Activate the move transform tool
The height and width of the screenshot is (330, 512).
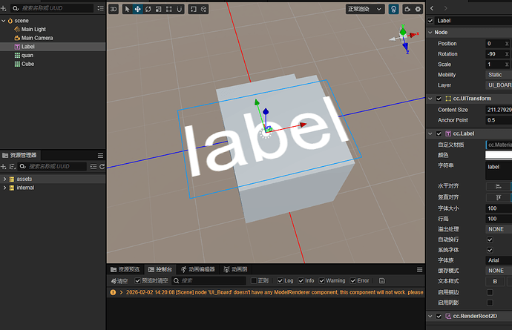pos(138,9)
